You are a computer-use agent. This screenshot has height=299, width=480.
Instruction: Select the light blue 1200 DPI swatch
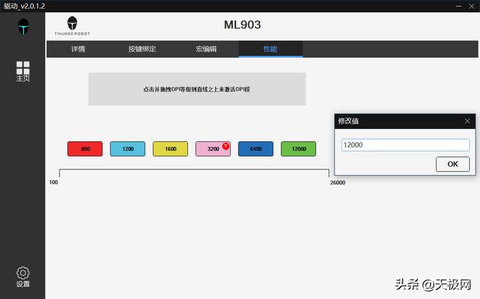[x=128, y=149]
